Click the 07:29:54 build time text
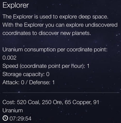 click(20, 119)
